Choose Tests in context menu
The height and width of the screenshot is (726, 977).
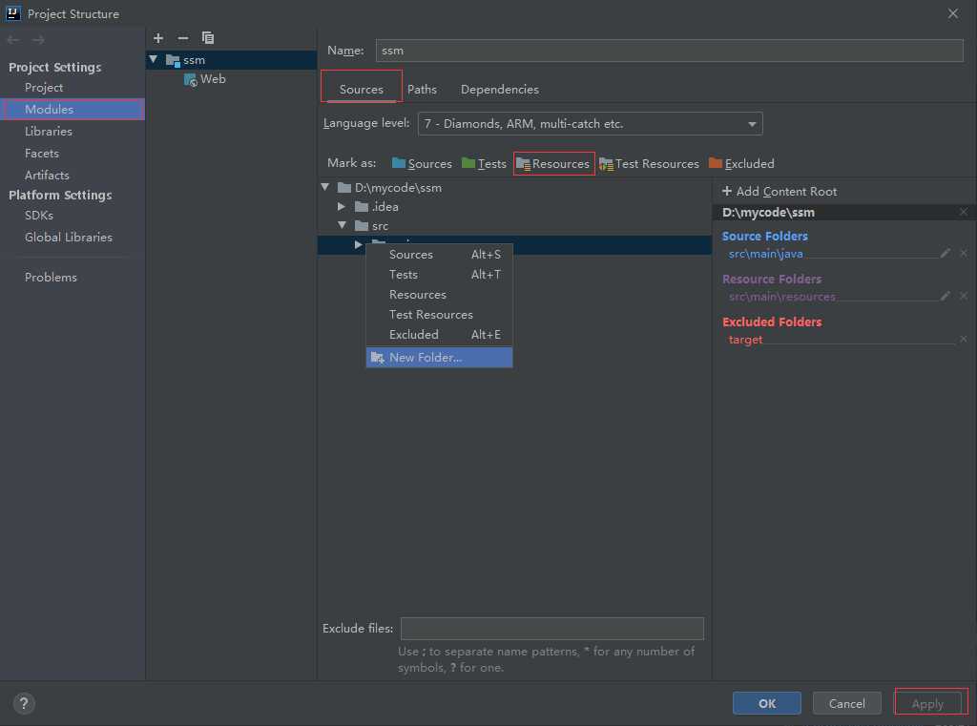tap(439, 274)
